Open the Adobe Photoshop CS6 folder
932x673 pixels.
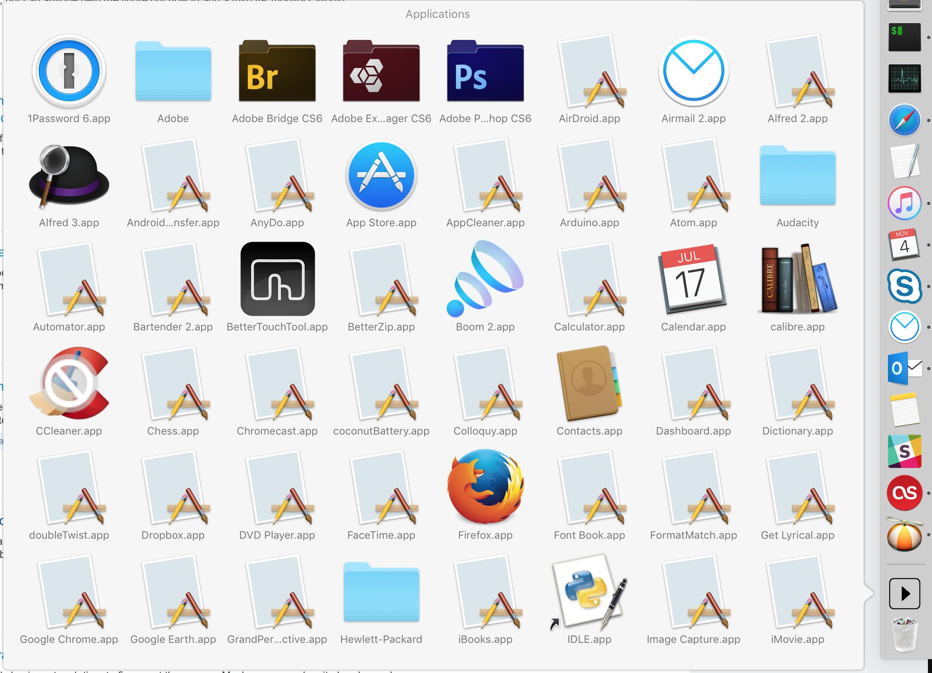(x=485, y=72)
